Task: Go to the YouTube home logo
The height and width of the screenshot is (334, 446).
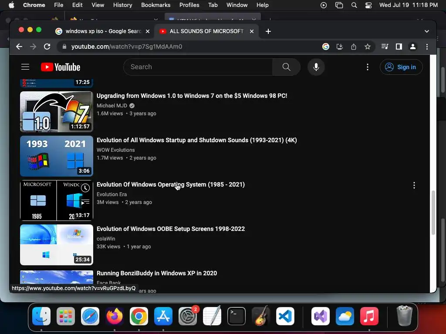Action: (61, 67)
